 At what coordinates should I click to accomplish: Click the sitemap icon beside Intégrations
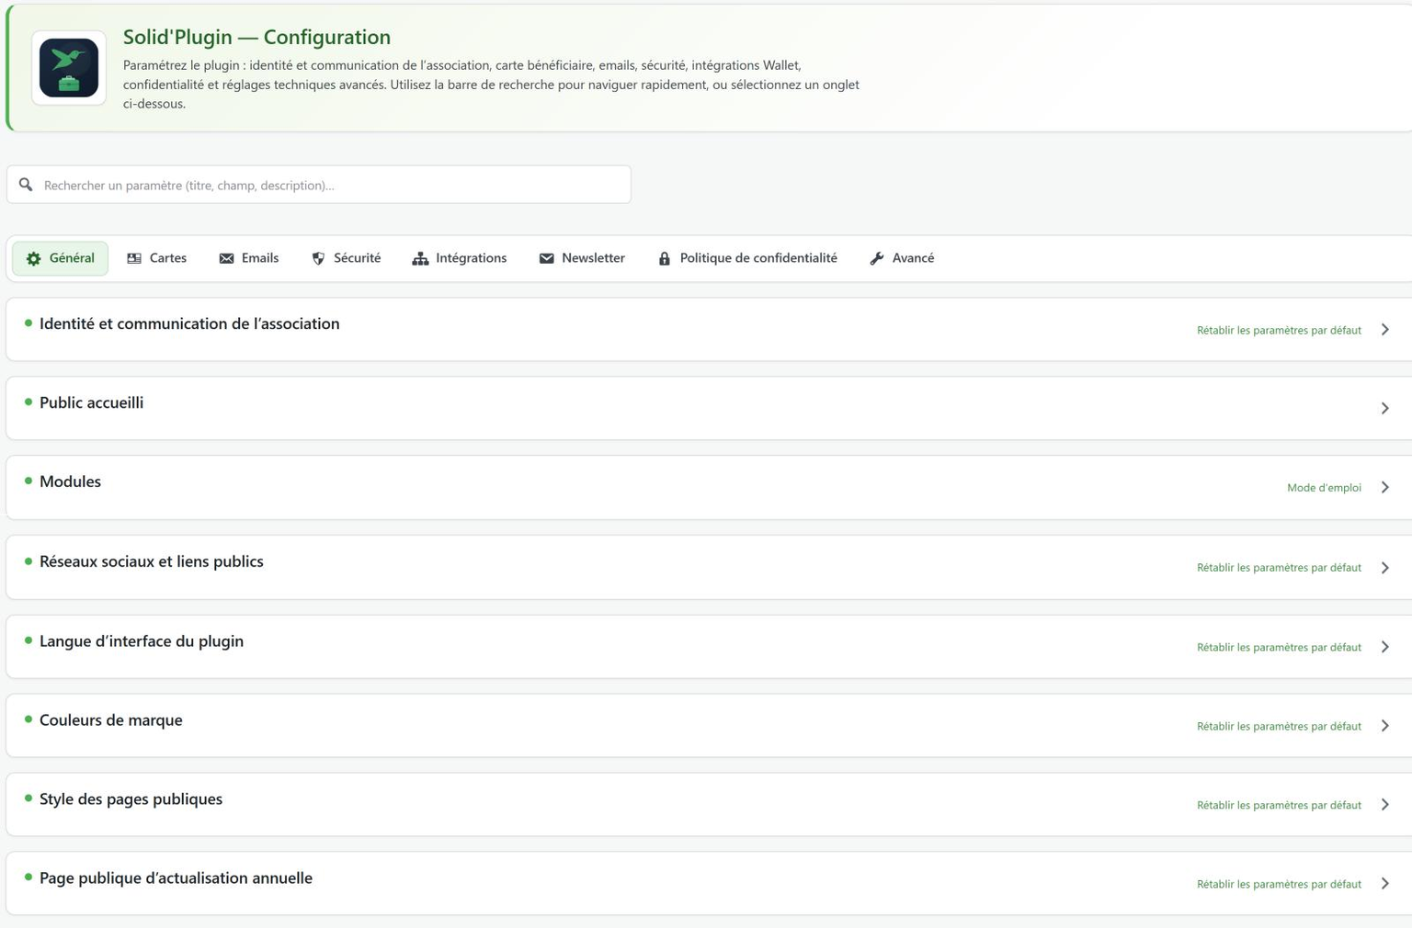point(420,258)
